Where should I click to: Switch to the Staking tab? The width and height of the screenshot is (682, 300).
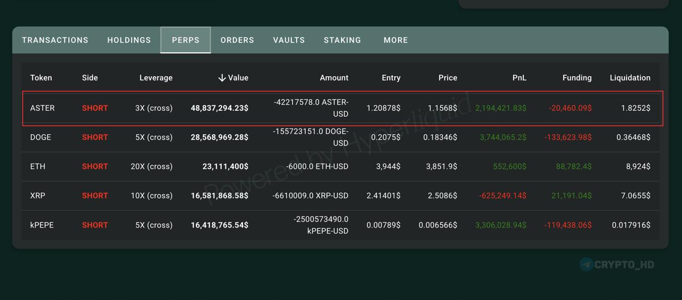coord(342,40)
